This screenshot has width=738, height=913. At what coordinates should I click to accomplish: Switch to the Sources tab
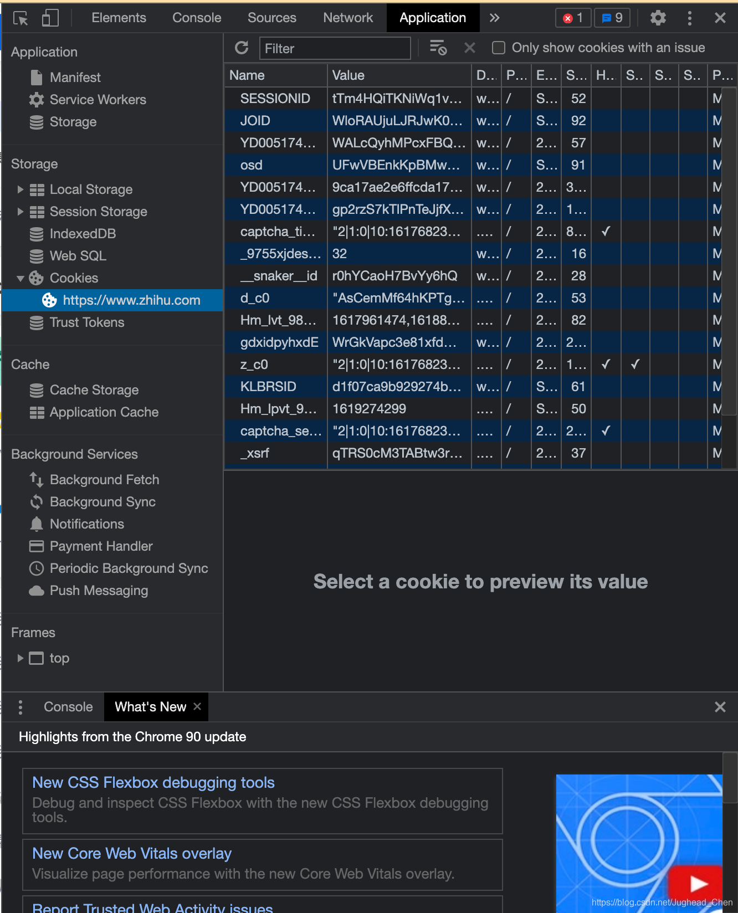click(272, 18)
